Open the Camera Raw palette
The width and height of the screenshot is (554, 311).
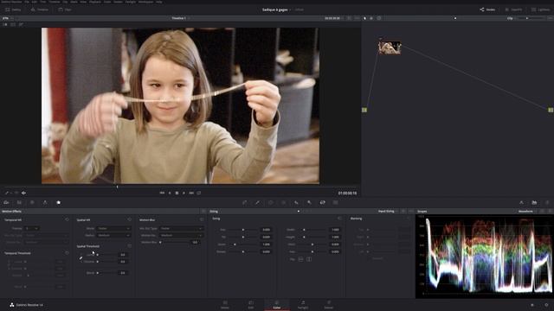coord(6,202)
